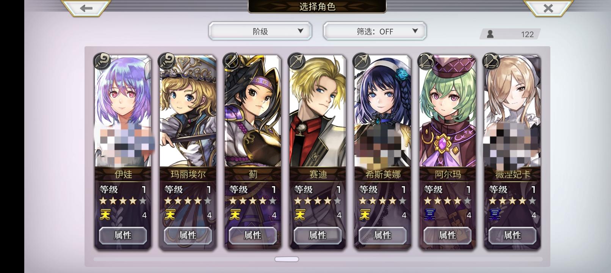611x273 pixels.
Task: Click the bow class icon on 微涅妃卡
Action: 491,61
